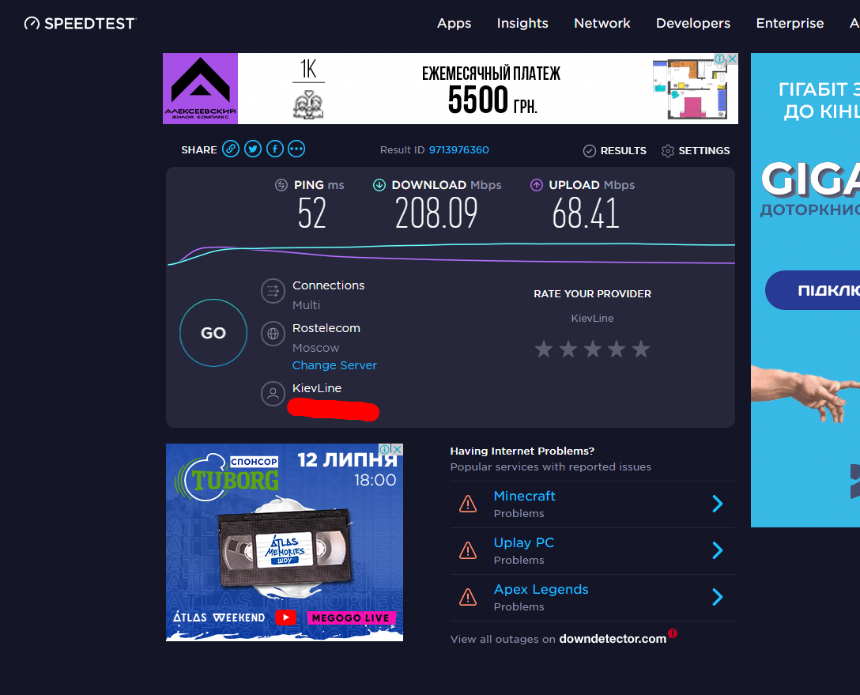Copy the result link via share link icon
Screen dimensions: 860x695
pyautogui.click(x=231, y=149)
